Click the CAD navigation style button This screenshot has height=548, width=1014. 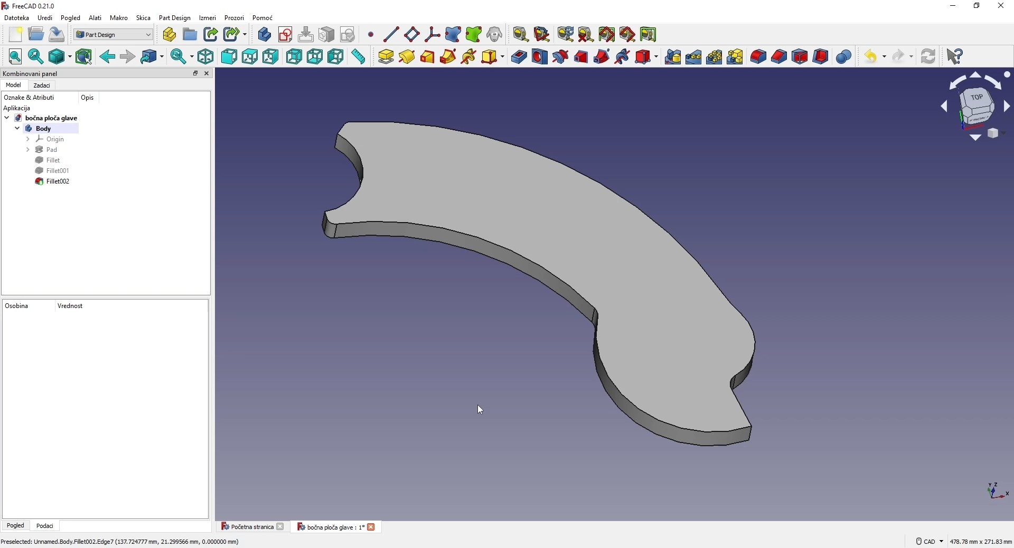click(x=929, y=542)
